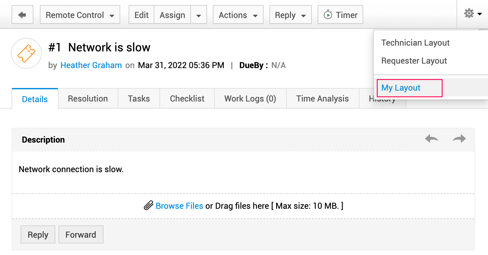Open the gear settings menu
The image size is (488, 255).
[473, 14]
